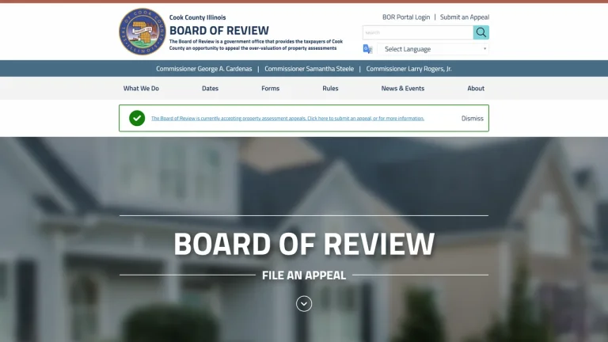Screen dimensions: 608x342
Task: Open the Rules menu
Action: point(330,89)
